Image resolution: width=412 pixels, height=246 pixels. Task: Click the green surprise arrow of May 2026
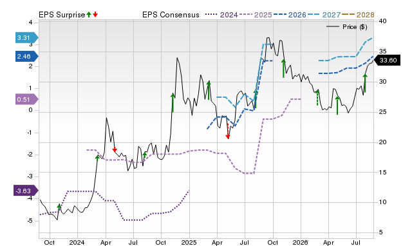(337, 106)
